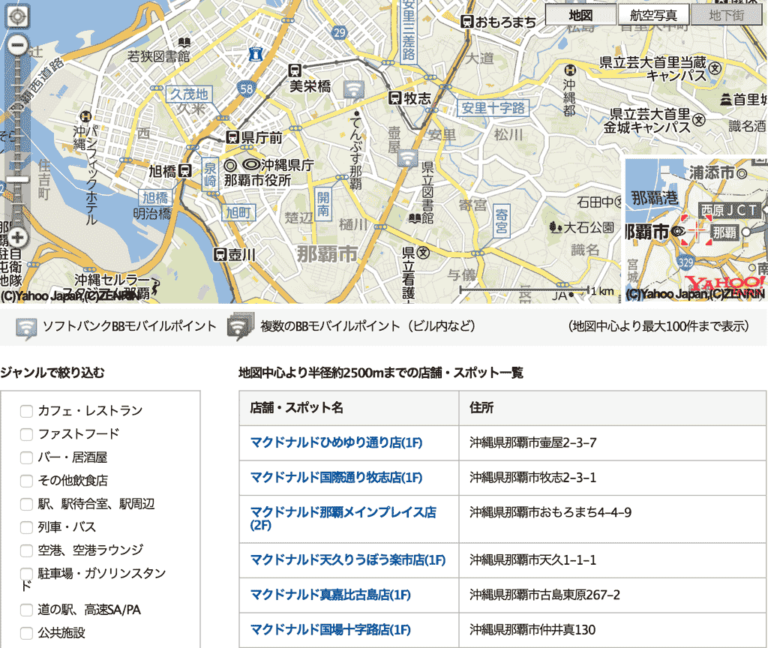Click route 29 road shield
The width and height of the screenshot is (768, 648).
pos(340,33)
